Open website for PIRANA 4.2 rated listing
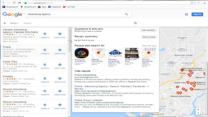The image size is (208, 117). tap(45, 80)
